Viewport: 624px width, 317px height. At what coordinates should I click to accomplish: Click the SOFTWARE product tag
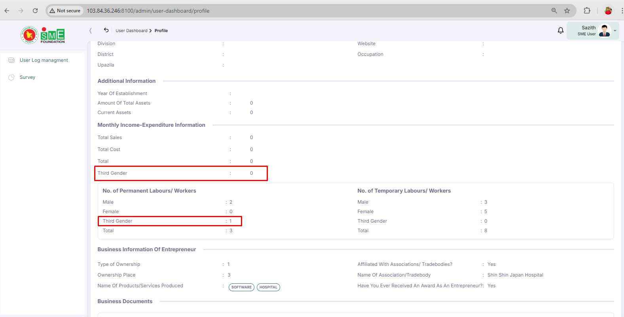tap(241, 287)
